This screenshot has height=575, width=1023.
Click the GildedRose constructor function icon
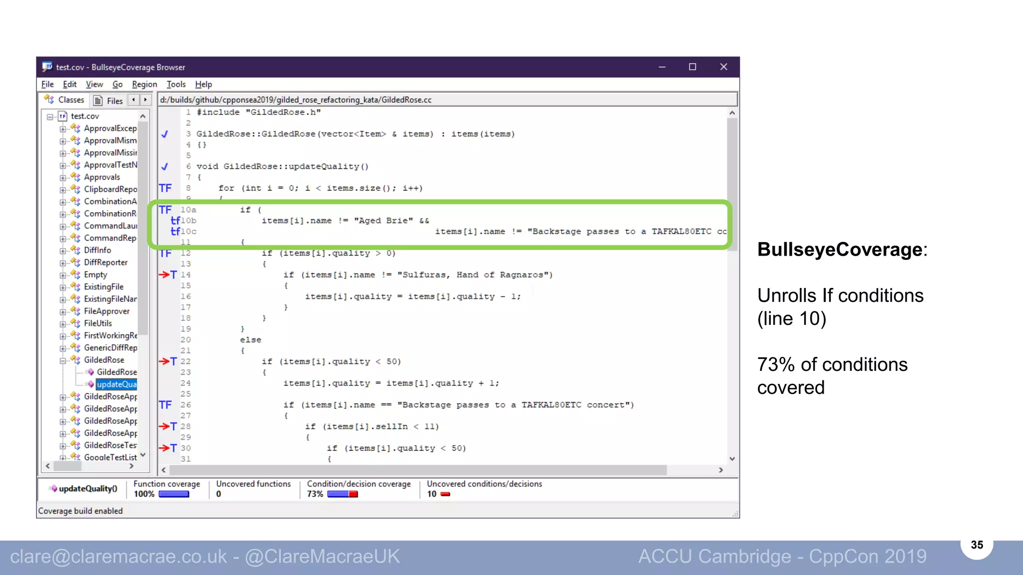[91, 372]
